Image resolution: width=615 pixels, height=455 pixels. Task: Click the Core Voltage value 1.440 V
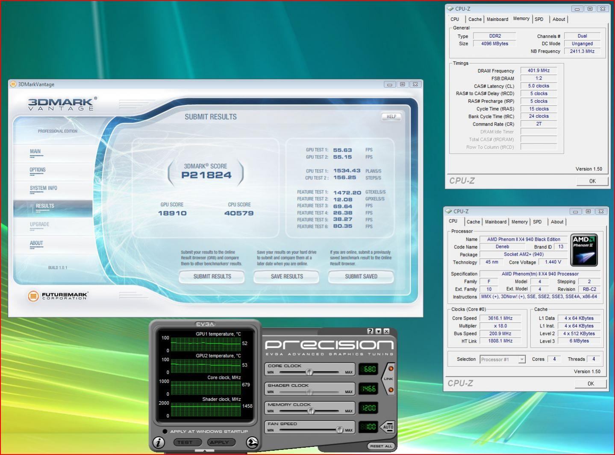tap(553, 262)
